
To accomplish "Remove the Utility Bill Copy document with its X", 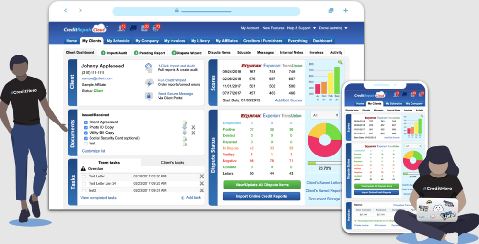I will [193, 133].
